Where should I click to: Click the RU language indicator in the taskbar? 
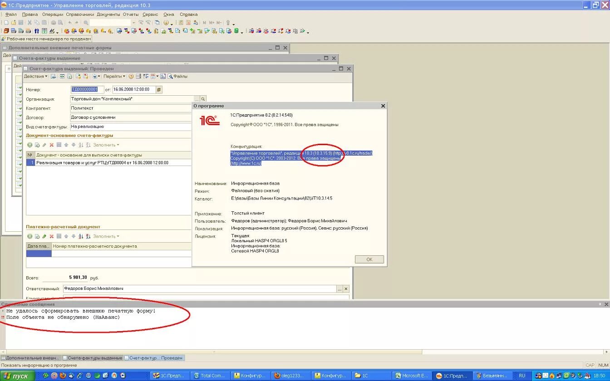pyautogui.click(x=522, y=376)
